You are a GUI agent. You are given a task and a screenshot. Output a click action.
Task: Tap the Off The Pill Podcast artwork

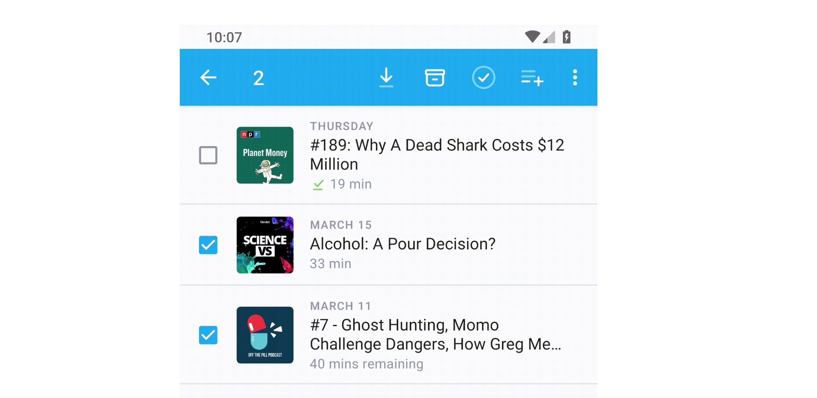pyautogui.click(x=265, y=336)
